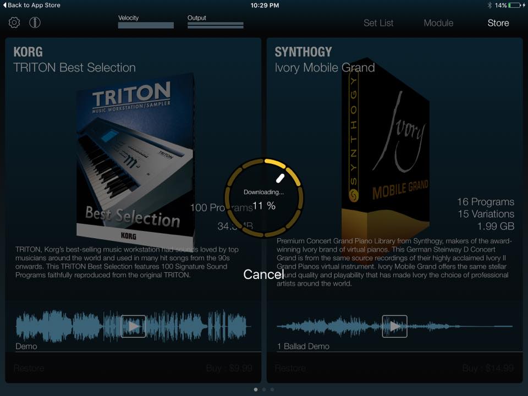Image resolution: width=528 pixels, height=396 pixels.
Task: Play the TRITON Best Selection demo
Action: pos(132,325)
